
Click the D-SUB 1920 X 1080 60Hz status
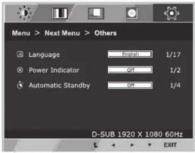[x=137, y=134]
